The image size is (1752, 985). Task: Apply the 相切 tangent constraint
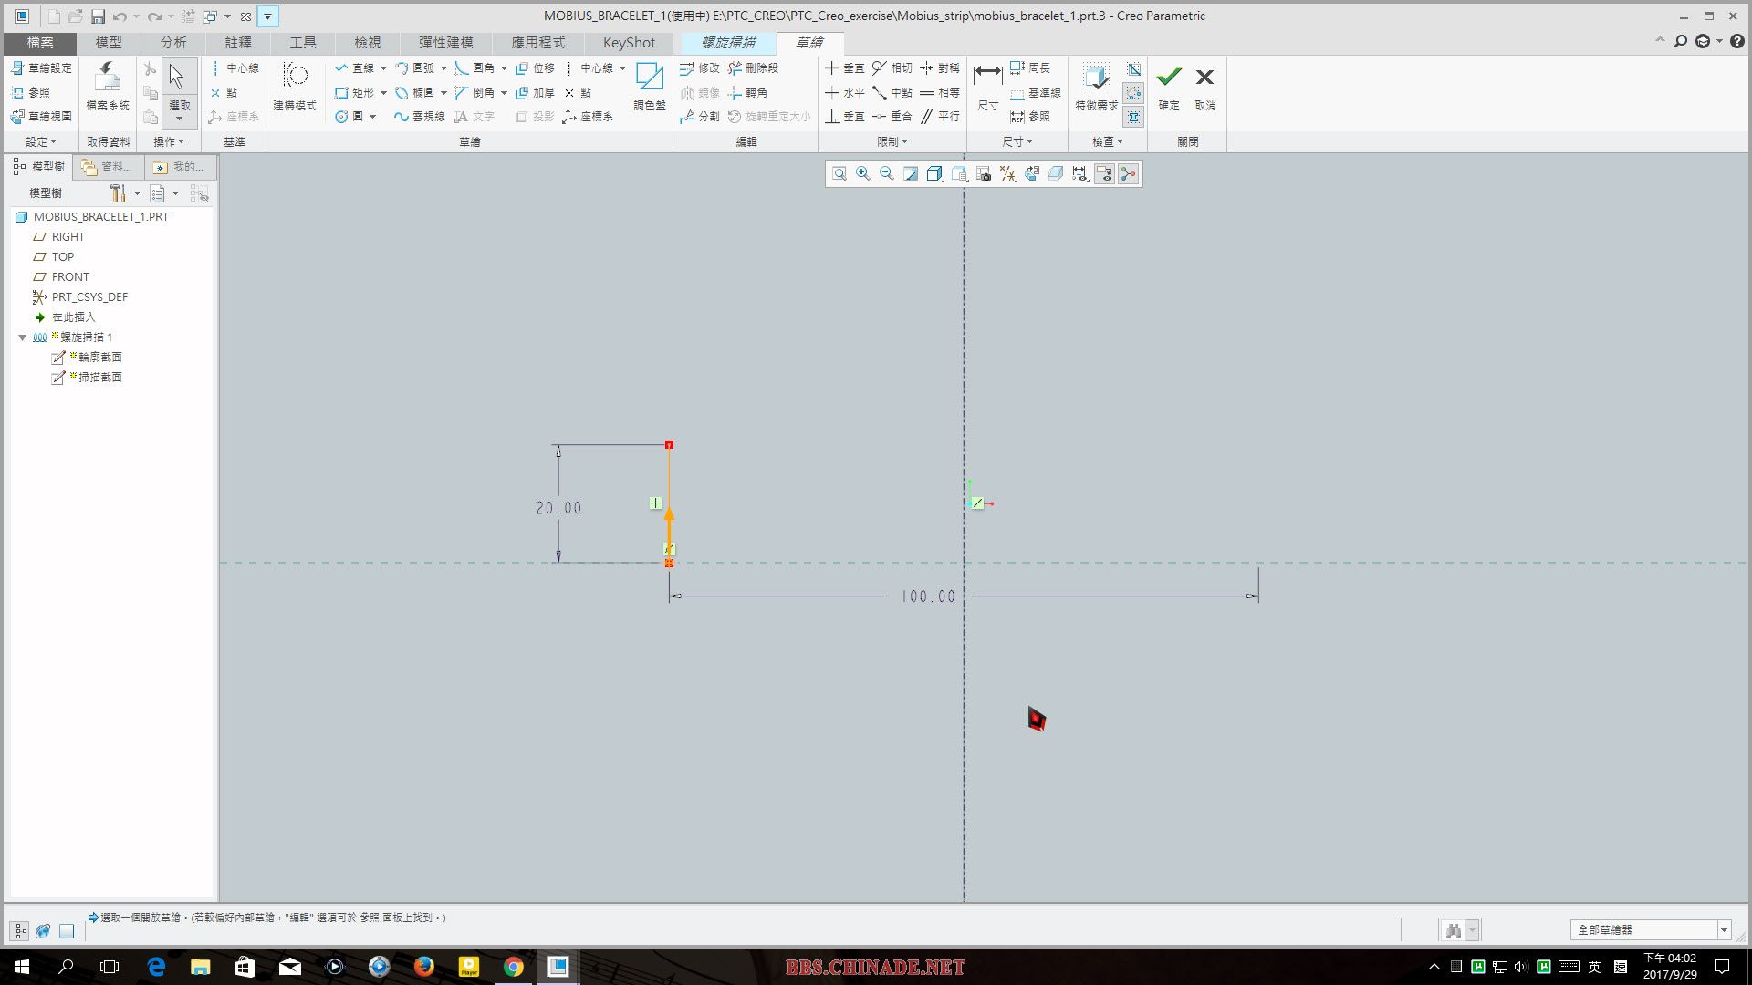[x=892, y=68]
